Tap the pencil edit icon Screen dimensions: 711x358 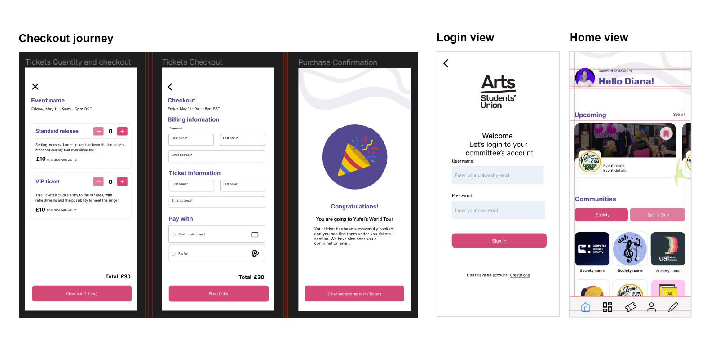pyautogui.click(x=673, y=307)
